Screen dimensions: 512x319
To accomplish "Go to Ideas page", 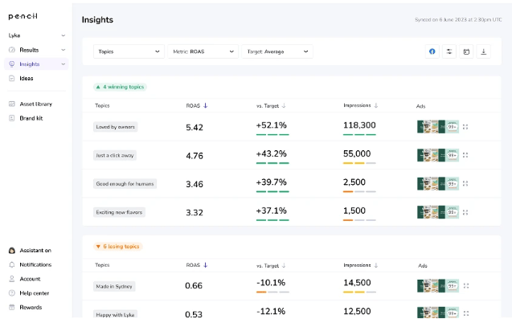I will point(26,79).
